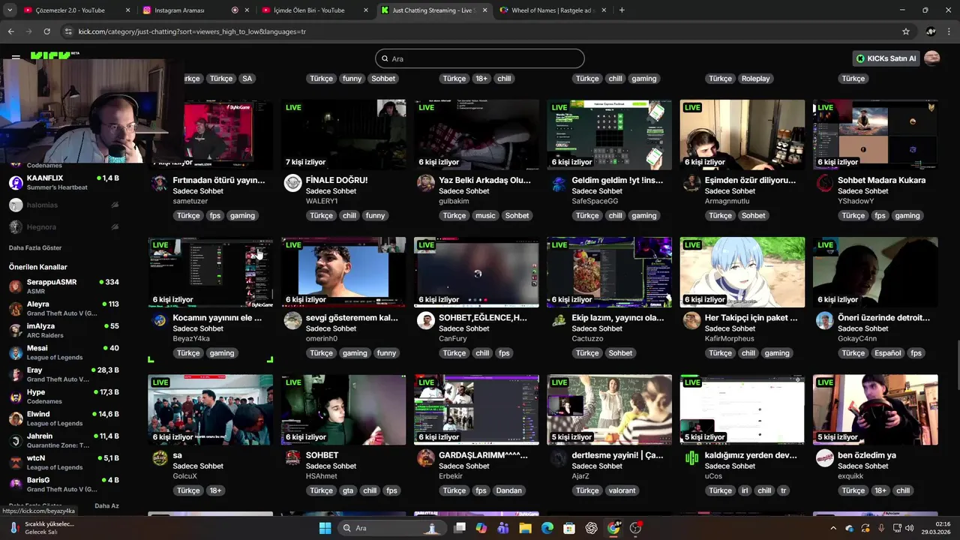Open Windows Start menu on taskbar
This screenshot has width=960, height=540.
[x=325, y=528]
